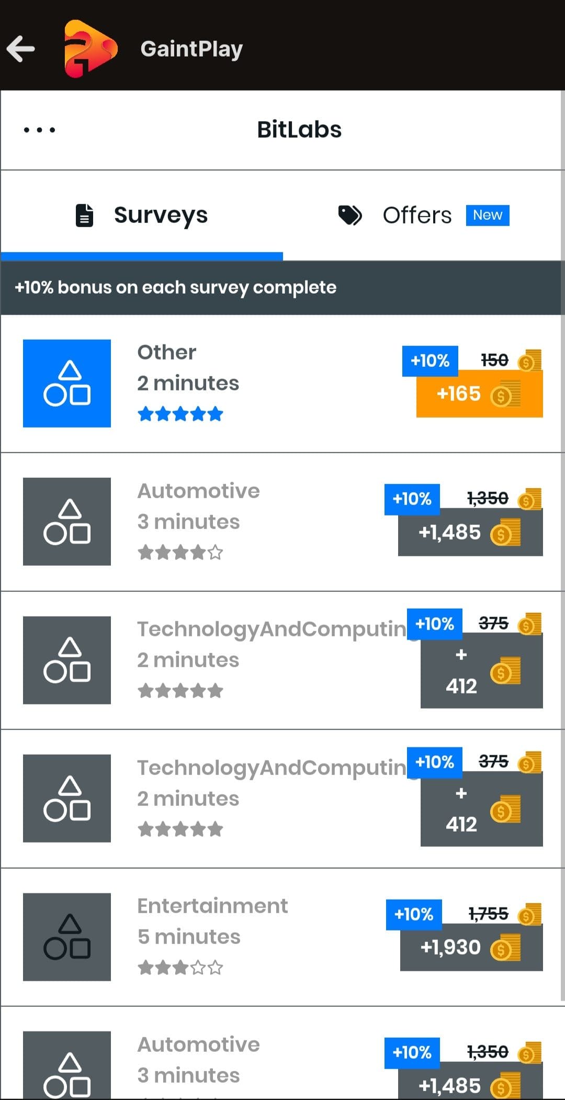Open the Entertainment survey shapes icon
This screenshot has height=1100, width=565.
[67, 937]
